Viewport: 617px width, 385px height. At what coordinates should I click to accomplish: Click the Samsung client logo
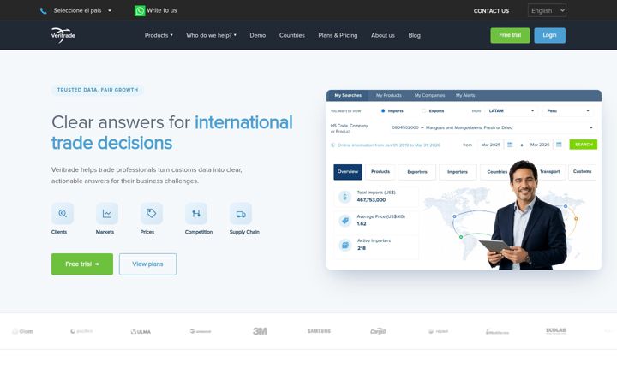tap(319, 331)
